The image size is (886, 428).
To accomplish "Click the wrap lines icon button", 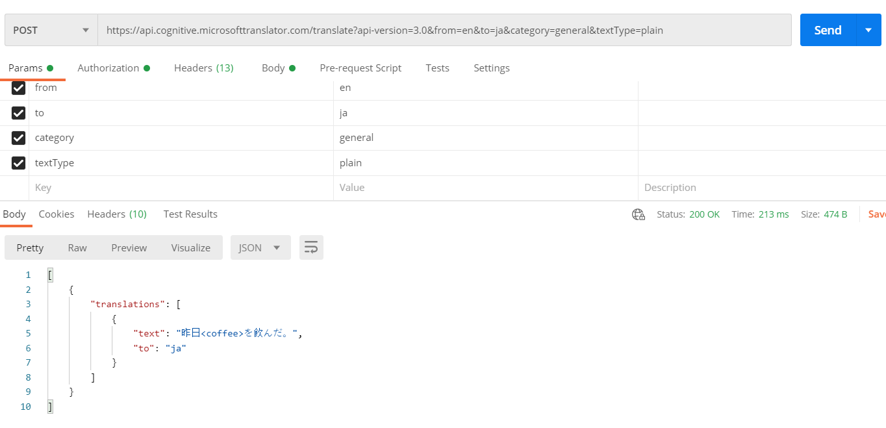I will click(311, 247).
